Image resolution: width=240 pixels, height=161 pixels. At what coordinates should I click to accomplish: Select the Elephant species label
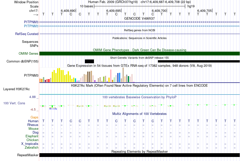pyautogui.click(x=32, y=136)
